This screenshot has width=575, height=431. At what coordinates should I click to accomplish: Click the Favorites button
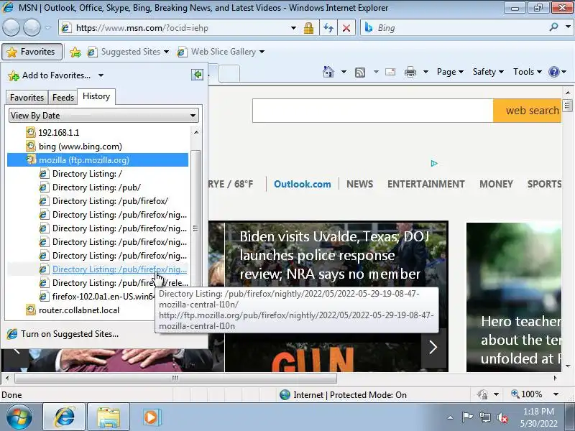click(31, 52)
